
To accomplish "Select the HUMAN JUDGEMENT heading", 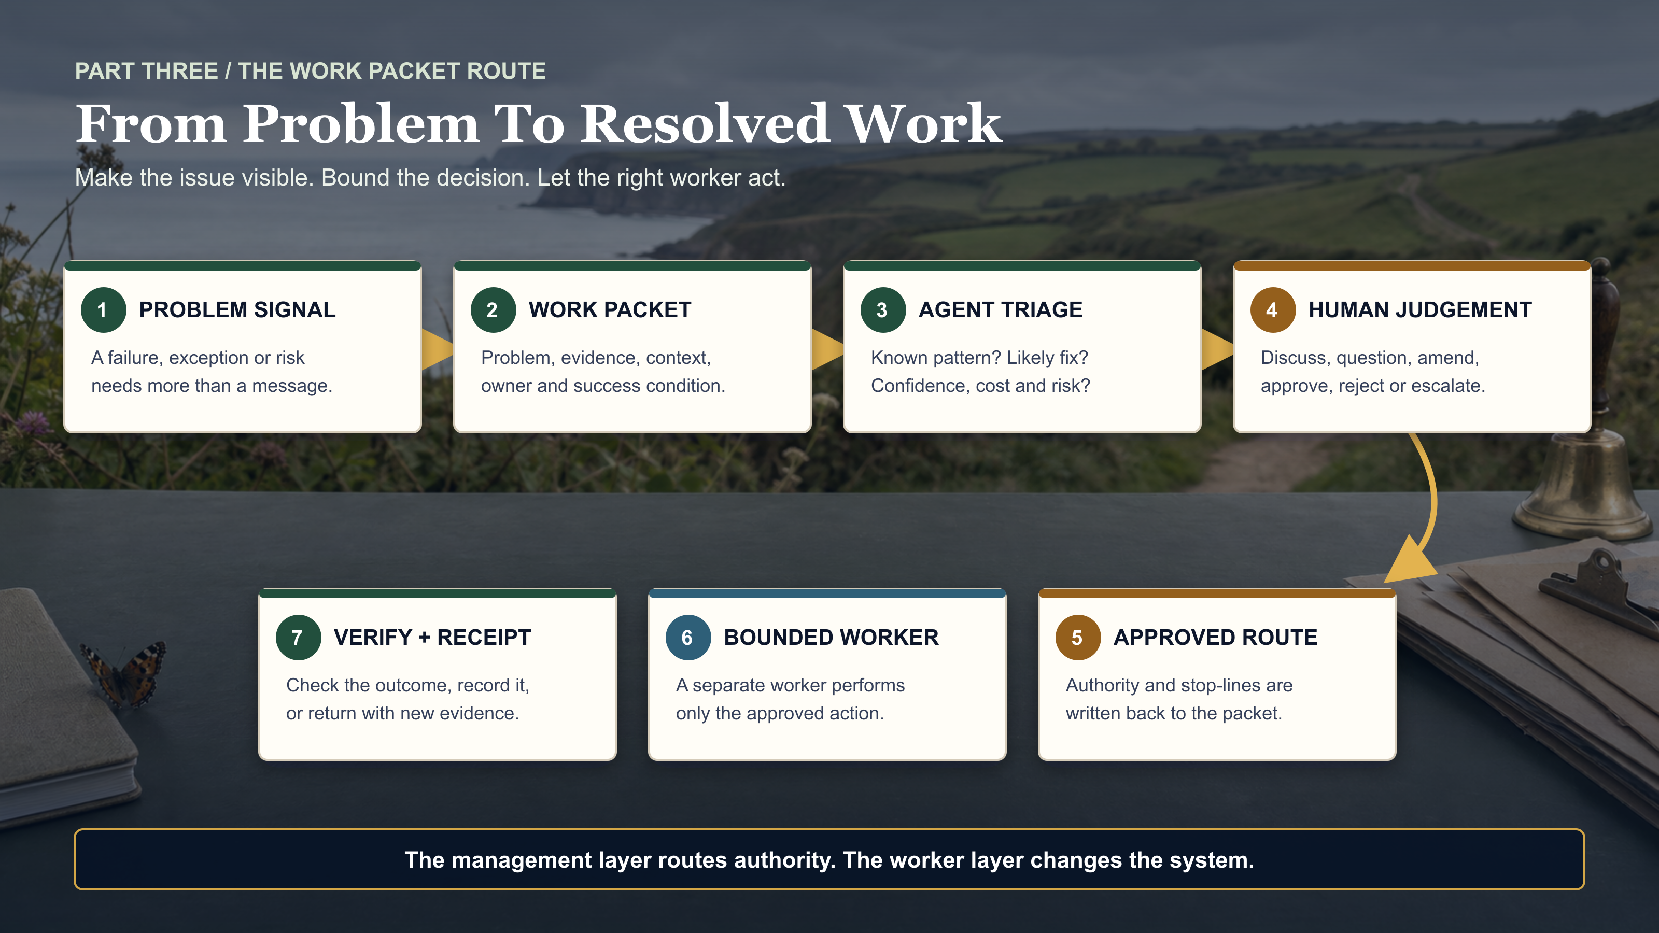I will [1419, 310].
